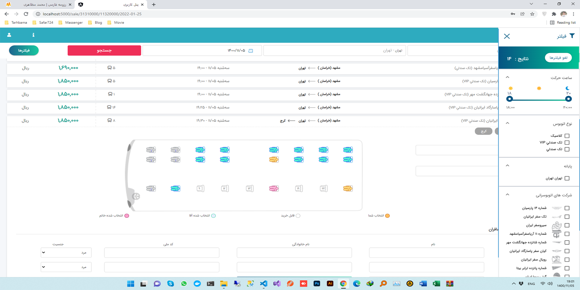Viewport: 580px width, 290px height.
Task: Open the Massenger bookmark folder
Action: pyautogui.click(x=71, y=23)
